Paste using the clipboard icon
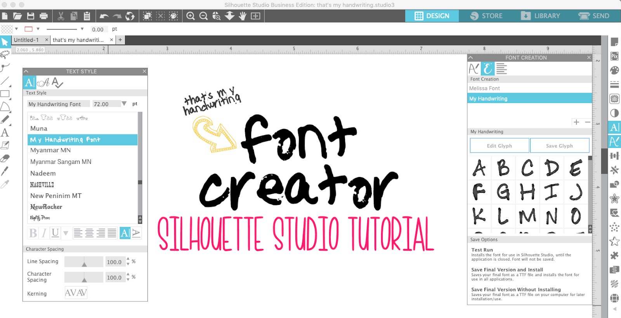621x318 pixels. (x=87, y=16)
